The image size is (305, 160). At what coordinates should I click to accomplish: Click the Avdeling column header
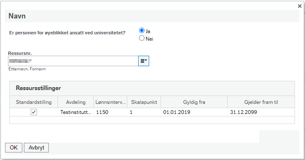(76, 102)
